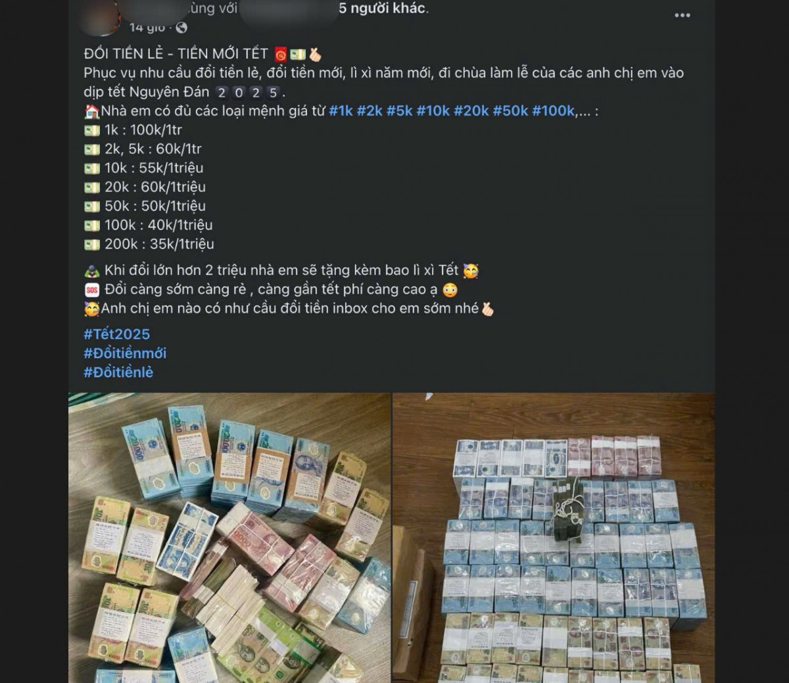The width and height of the screenshot is (789, 683).
Task: Open the #100k hashtag link
Action: coord(554,111)
